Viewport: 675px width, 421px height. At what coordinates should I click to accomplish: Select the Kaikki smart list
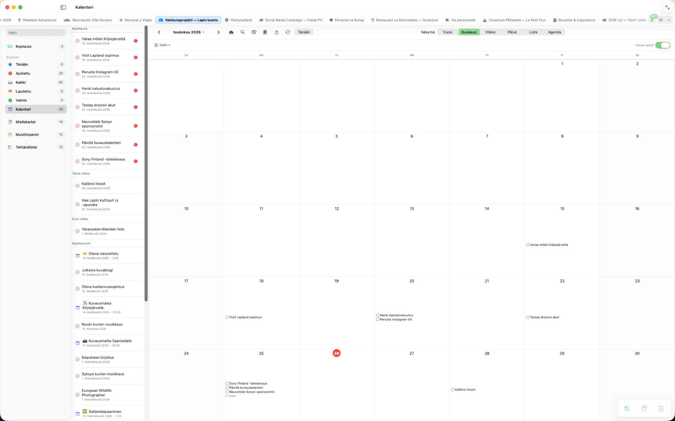tap(36, 82)
